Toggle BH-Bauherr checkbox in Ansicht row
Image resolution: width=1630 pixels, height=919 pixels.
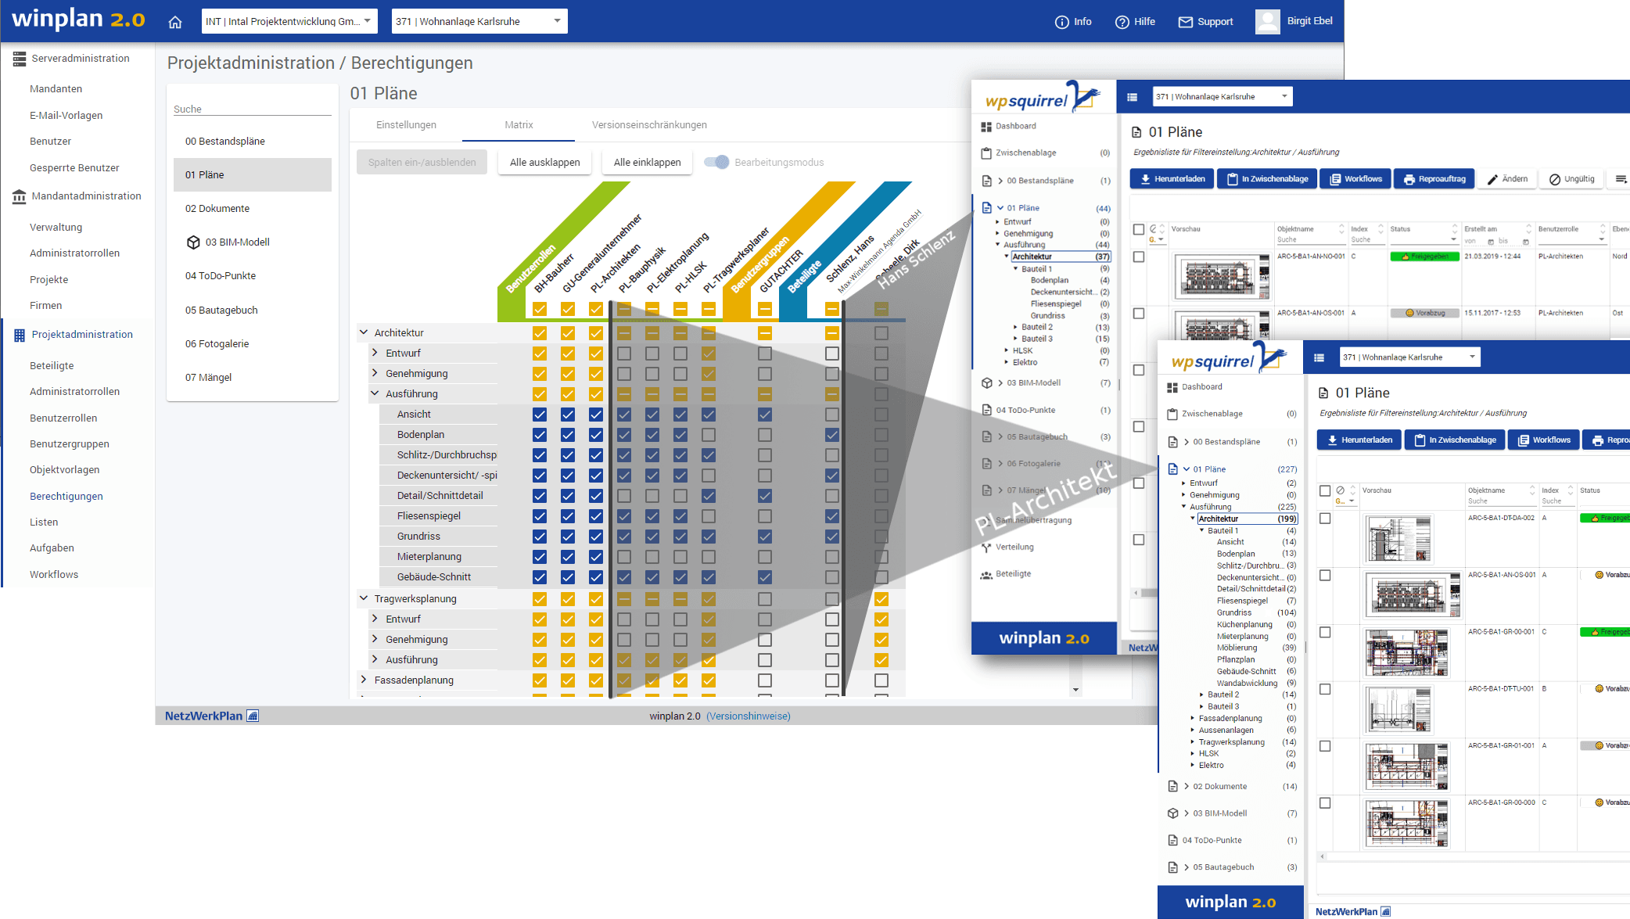coord(540,415)
